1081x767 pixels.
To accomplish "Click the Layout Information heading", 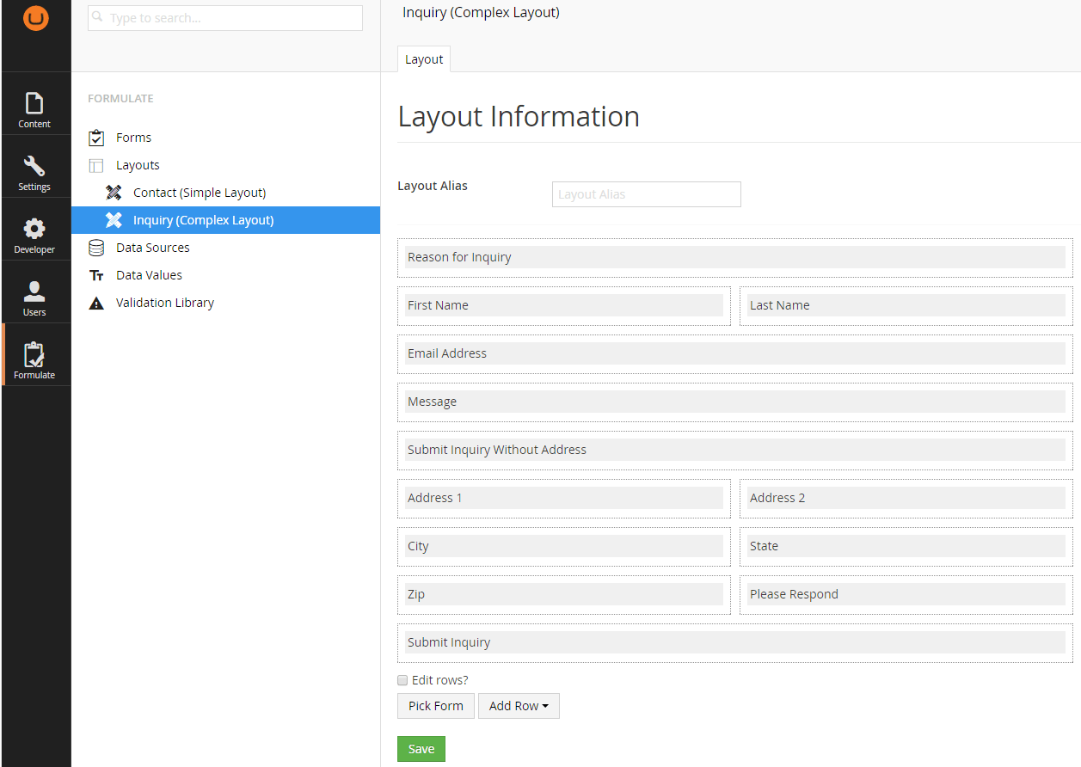I will click(x=519, y=117).
